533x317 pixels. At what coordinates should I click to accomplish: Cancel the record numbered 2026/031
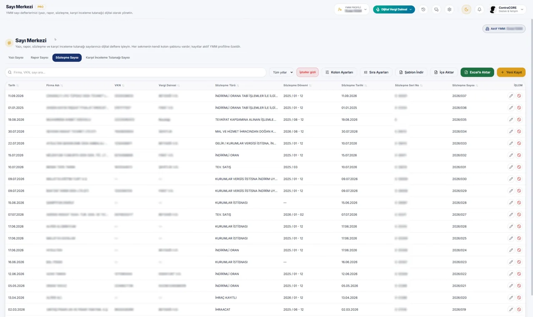point(519,167)
